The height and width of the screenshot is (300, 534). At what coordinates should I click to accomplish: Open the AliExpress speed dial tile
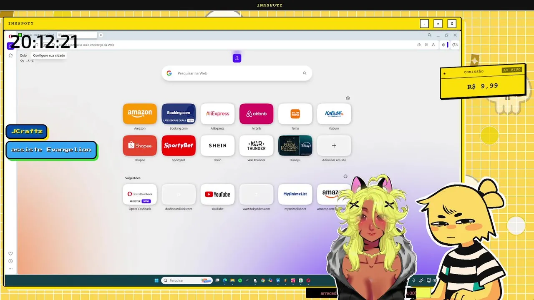[217, 114]
